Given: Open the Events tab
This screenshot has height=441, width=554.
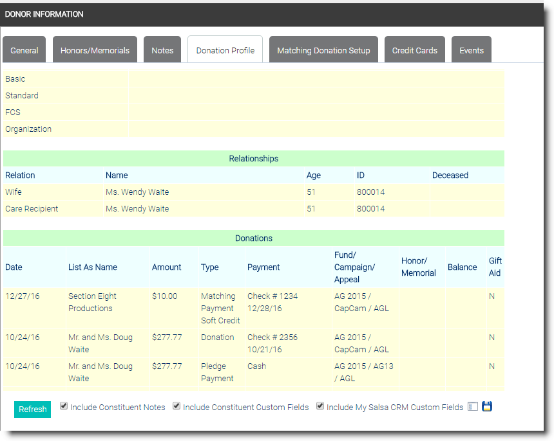Looking at the screenshot, I should [x=472, y=50].
